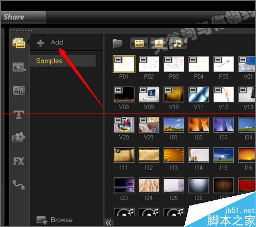Select the P04 video thumbnail

click(199, 64)
